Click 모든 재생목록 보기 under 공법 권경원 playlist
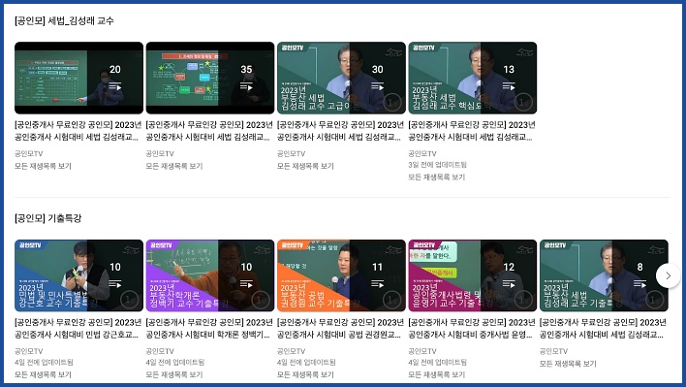The width and height of the screenshot is (686, 387). (305, 374)
